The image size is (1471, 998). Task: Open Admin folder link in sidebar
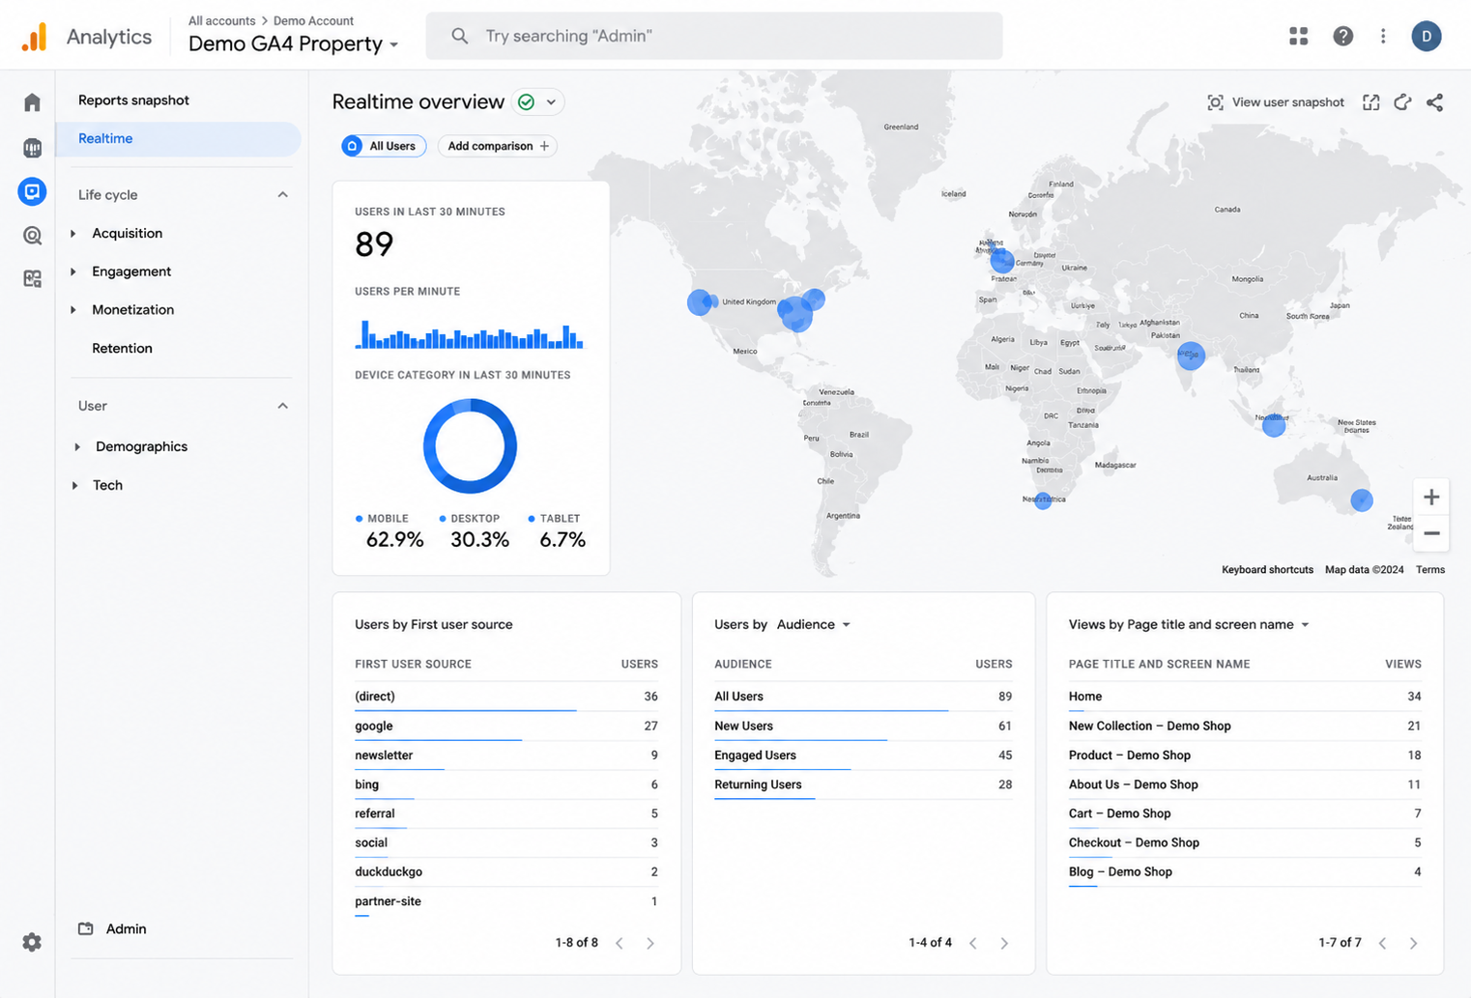113,928
